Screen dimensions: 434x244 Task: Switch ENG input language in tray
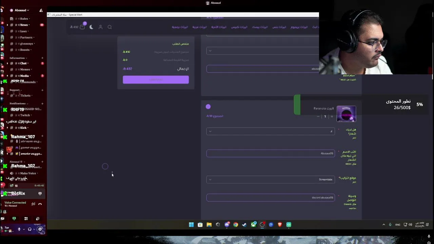(x=398, y=224)
